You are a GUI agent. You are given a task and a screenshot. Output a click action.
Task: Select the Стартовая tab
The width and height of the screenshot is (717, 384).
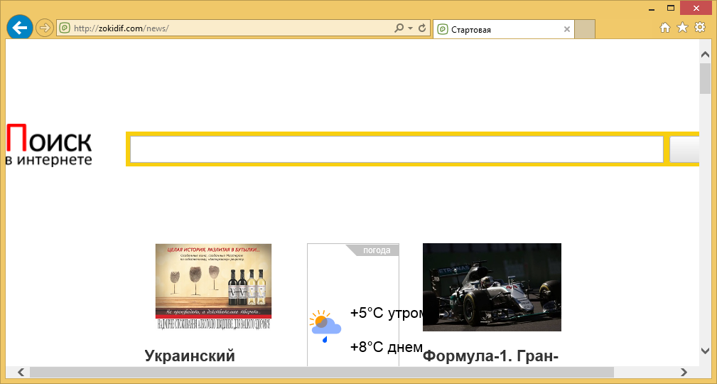coord(497,30)
